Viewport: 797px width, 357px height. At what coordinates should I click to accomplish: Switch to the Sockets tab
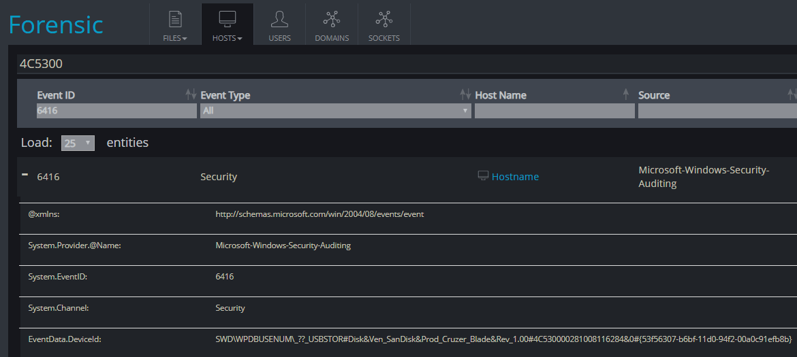[x=384, y=24]
